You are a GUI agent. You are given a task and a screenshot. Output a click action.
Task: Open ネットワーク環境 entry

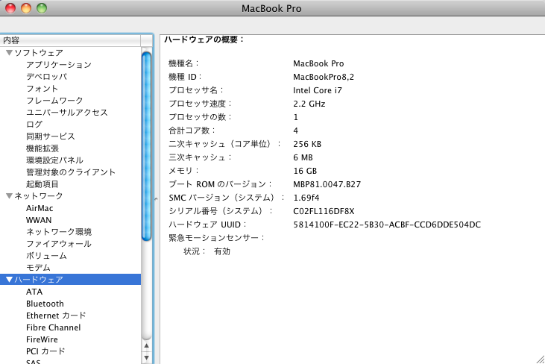pos(59,232)
